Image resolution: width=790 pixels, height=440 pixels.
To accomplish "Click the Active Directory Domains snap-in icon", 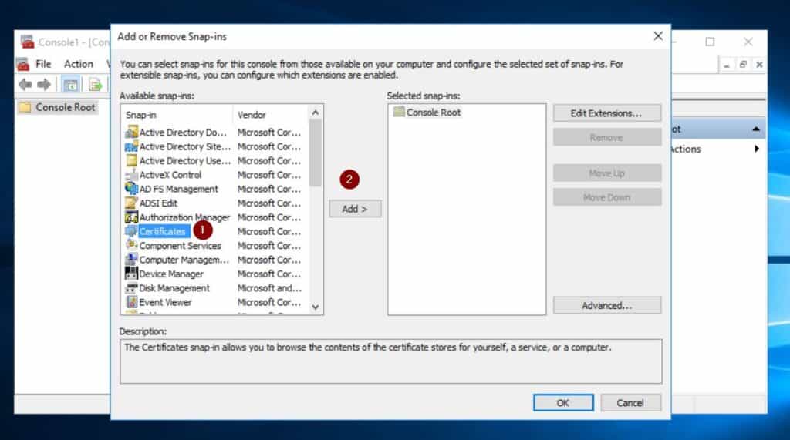I will tap(131, 133).
